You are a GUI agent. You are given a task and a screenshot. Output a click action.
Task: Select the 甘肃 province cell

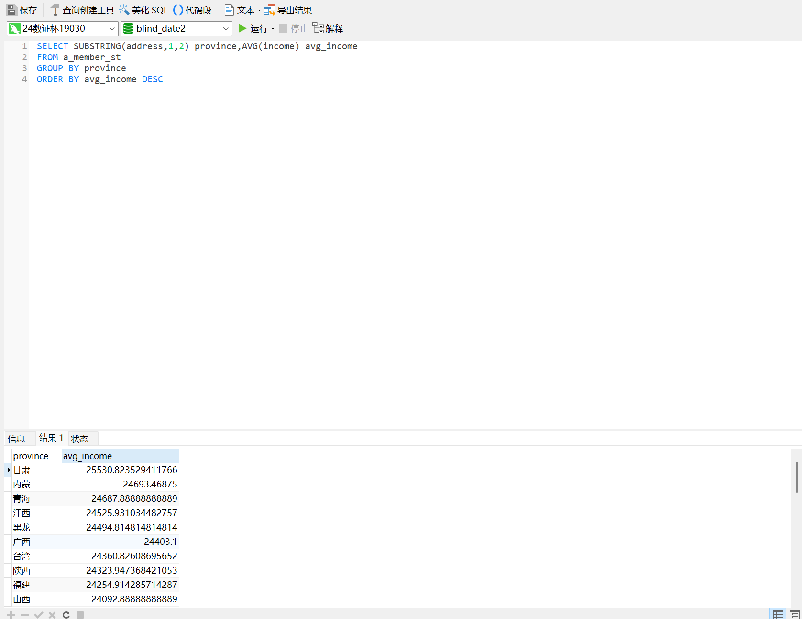pyautogui.click(x=36, y=470)
